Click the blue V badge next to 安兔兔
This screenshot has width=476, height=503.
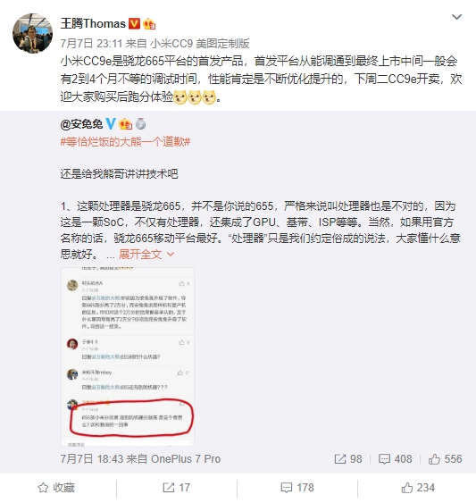111,124
